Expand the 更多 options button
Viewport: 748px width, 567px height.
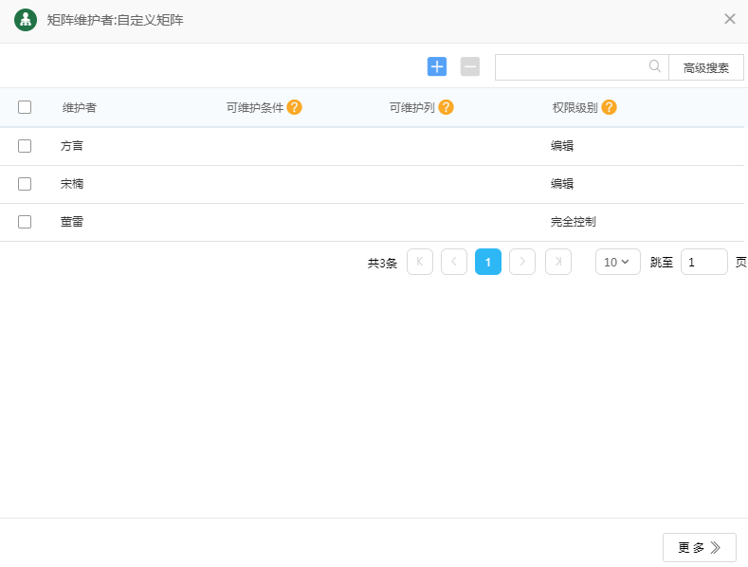coord(699,547)
